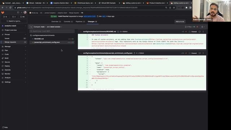Go back in the browser
The width and height of the screenshot is (231, 130).
[x=3, y=8]
